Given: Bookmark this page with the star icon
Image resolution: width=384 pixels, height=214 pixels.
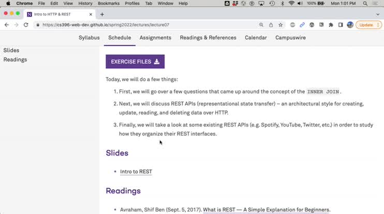Looking at the screenshot, I should click(x=280, y=25).
